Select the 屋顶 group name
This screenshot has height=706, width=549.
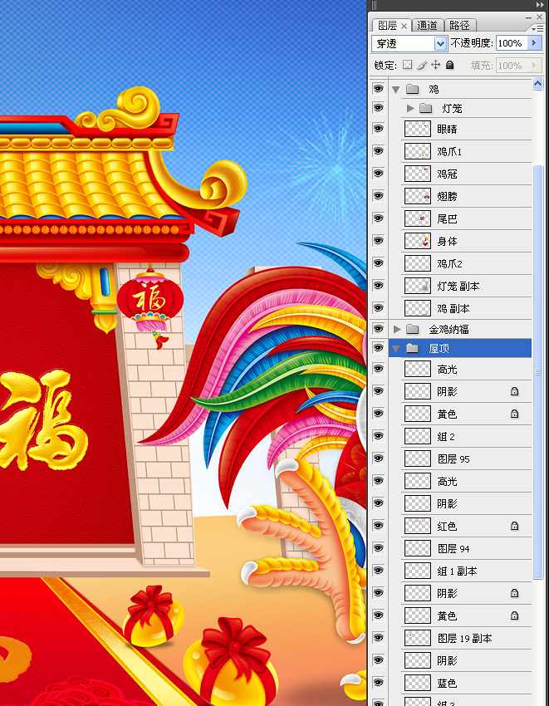pos(439,349)
